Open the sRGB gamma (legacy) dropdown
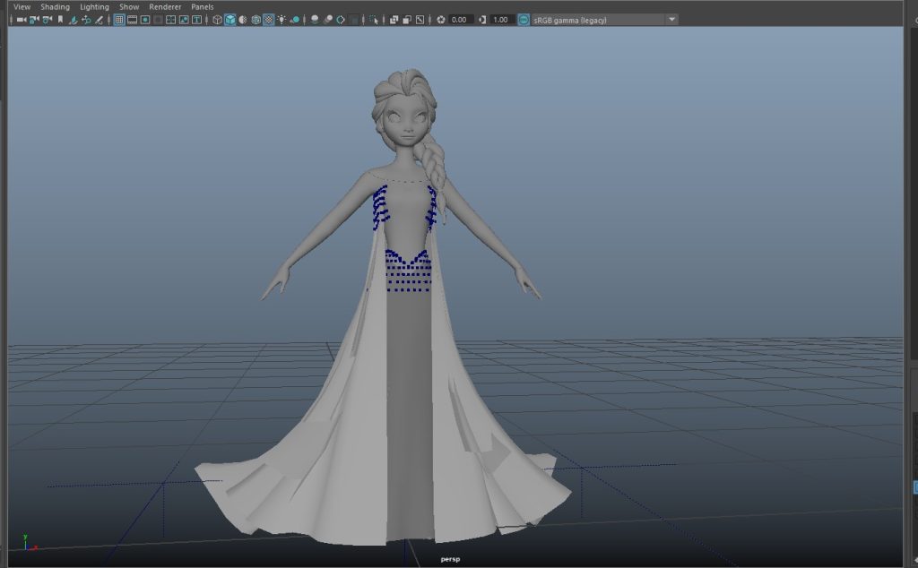 tap(605, 20)
